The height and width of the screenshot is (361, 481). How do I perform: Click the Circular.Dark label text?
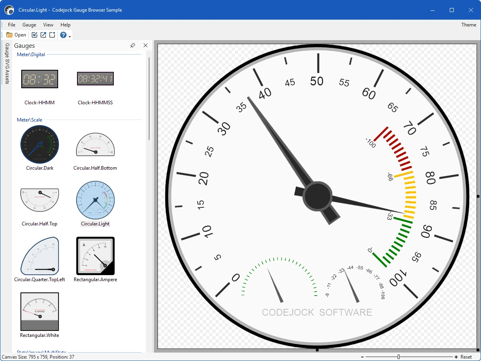[40, 168]
